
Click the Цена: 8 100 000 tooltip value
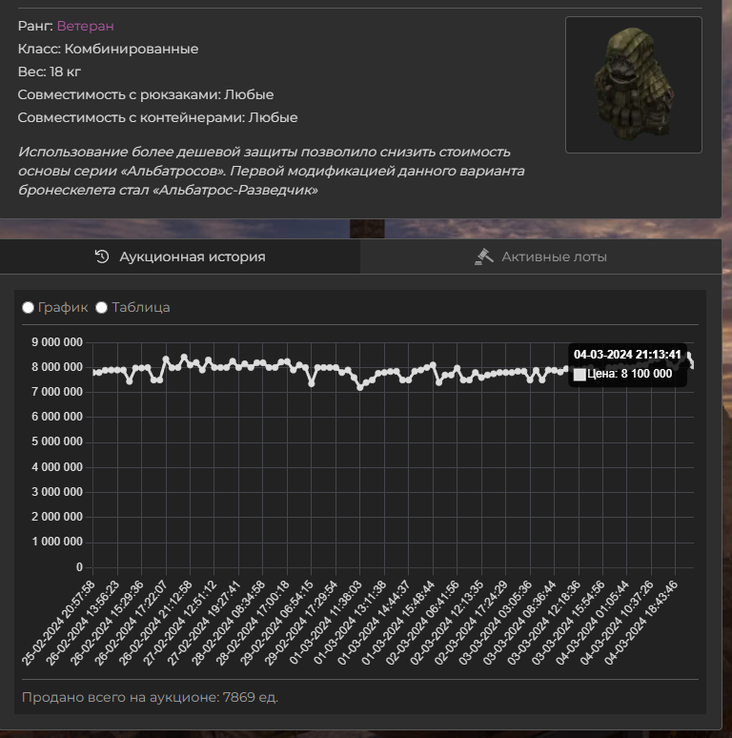629,374
